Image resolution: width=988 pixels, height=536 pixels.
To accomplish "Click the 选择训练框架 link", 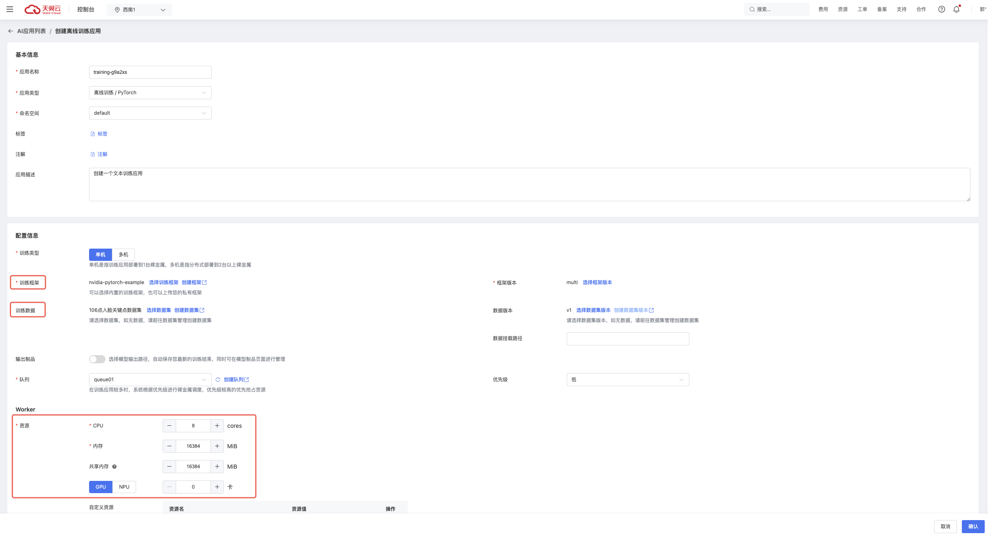I will click(163, 282).
